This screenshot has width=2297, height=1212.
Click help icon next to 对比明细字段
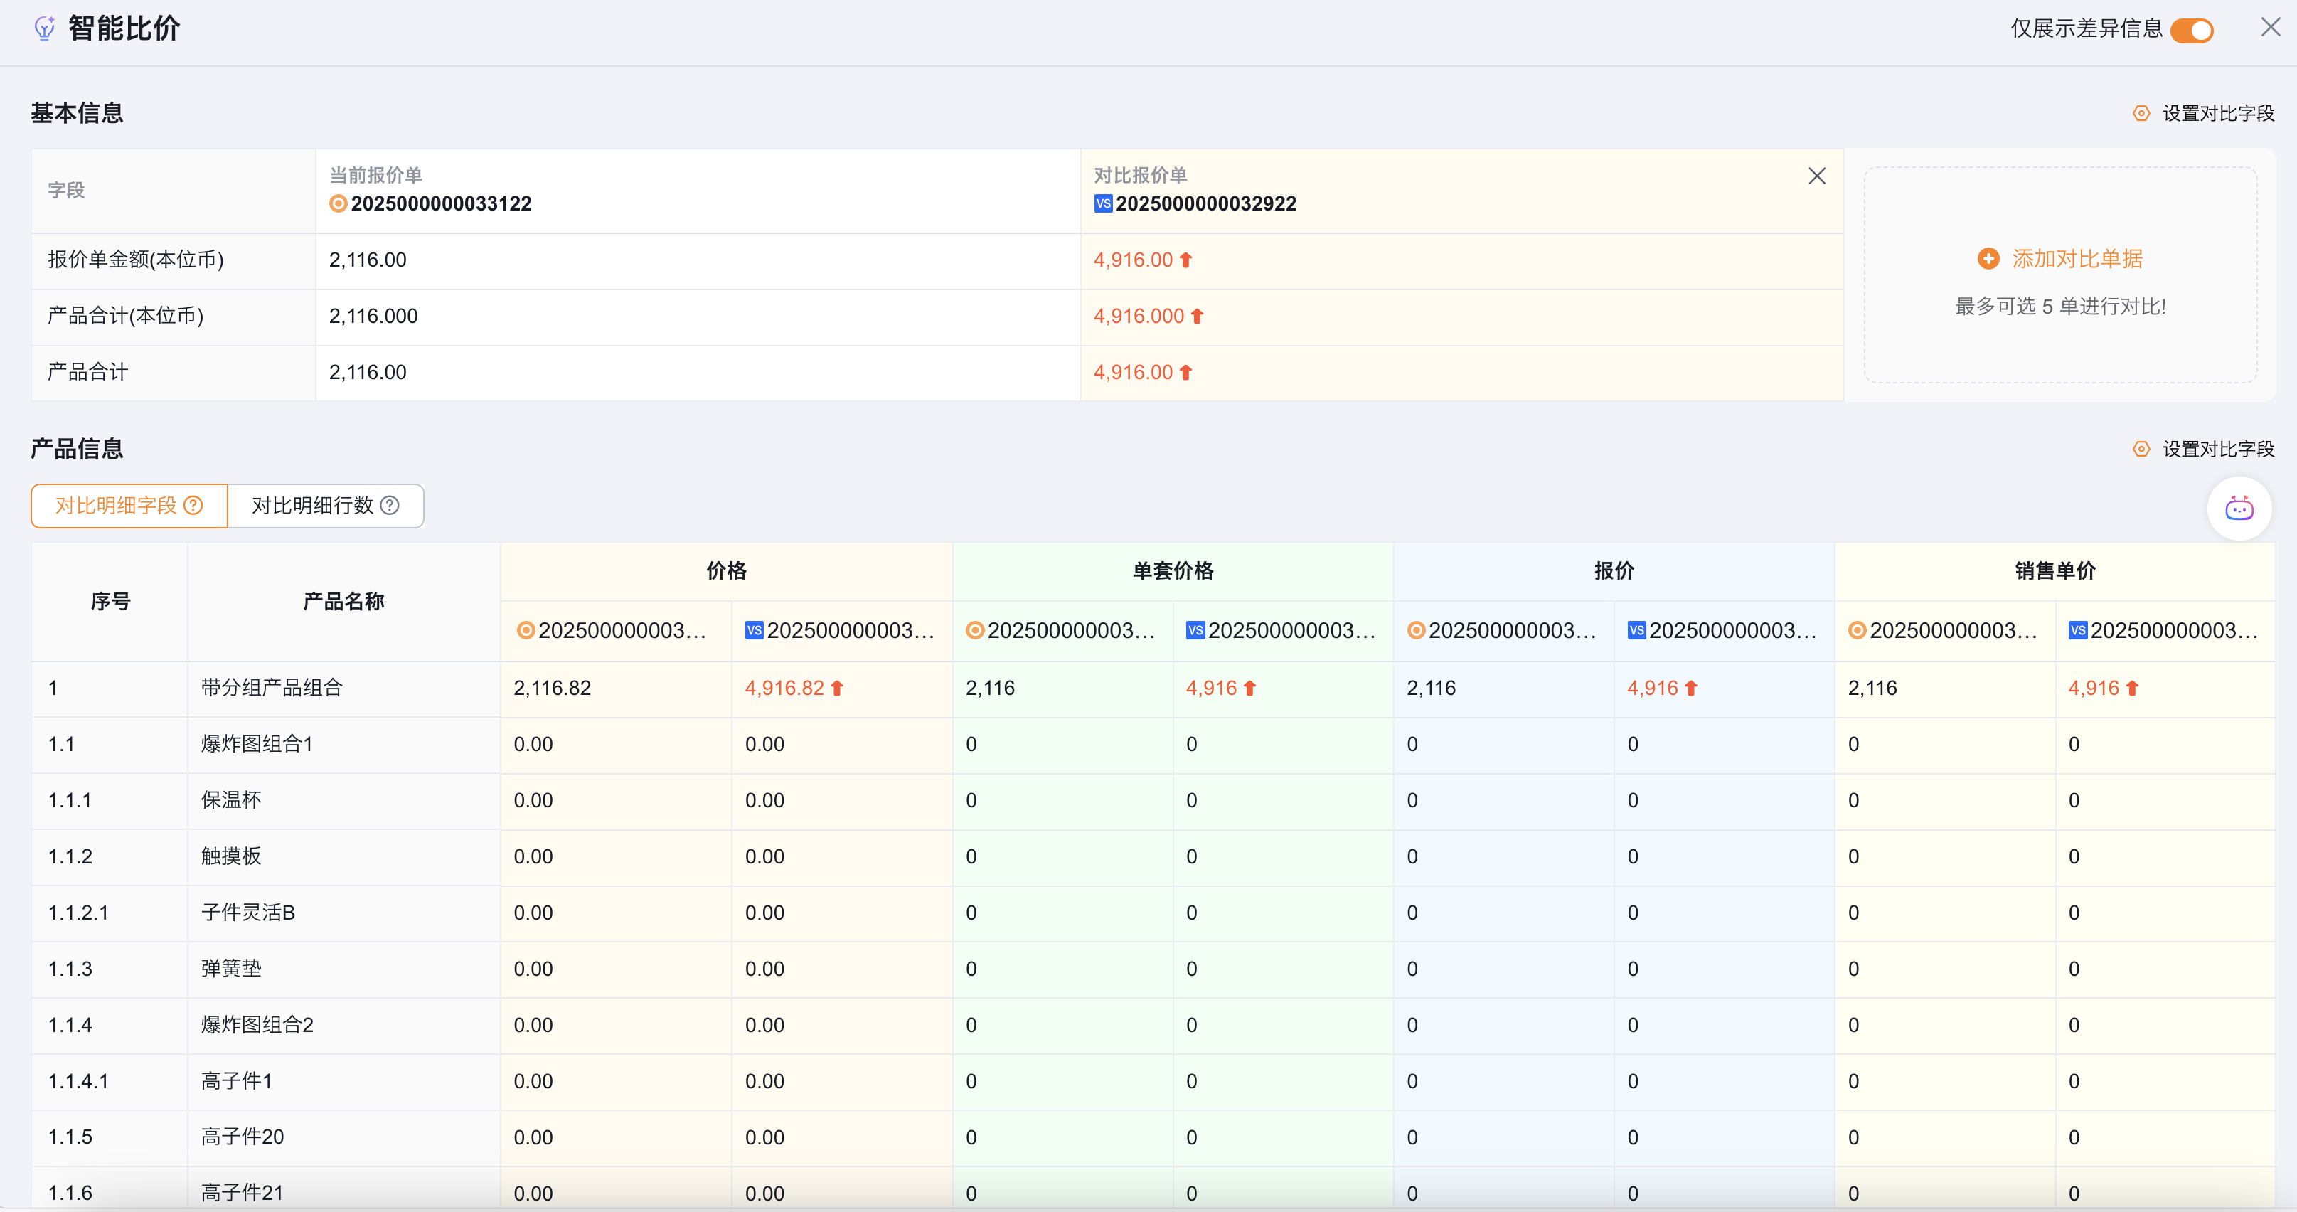pos(193,506)
